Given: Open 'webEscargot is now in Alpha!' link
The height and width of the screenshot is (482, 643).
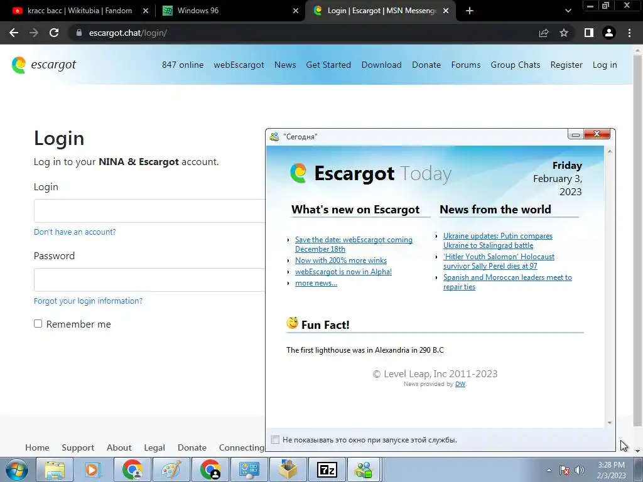Looking at the screenshot, I should [x=343, y=272].
